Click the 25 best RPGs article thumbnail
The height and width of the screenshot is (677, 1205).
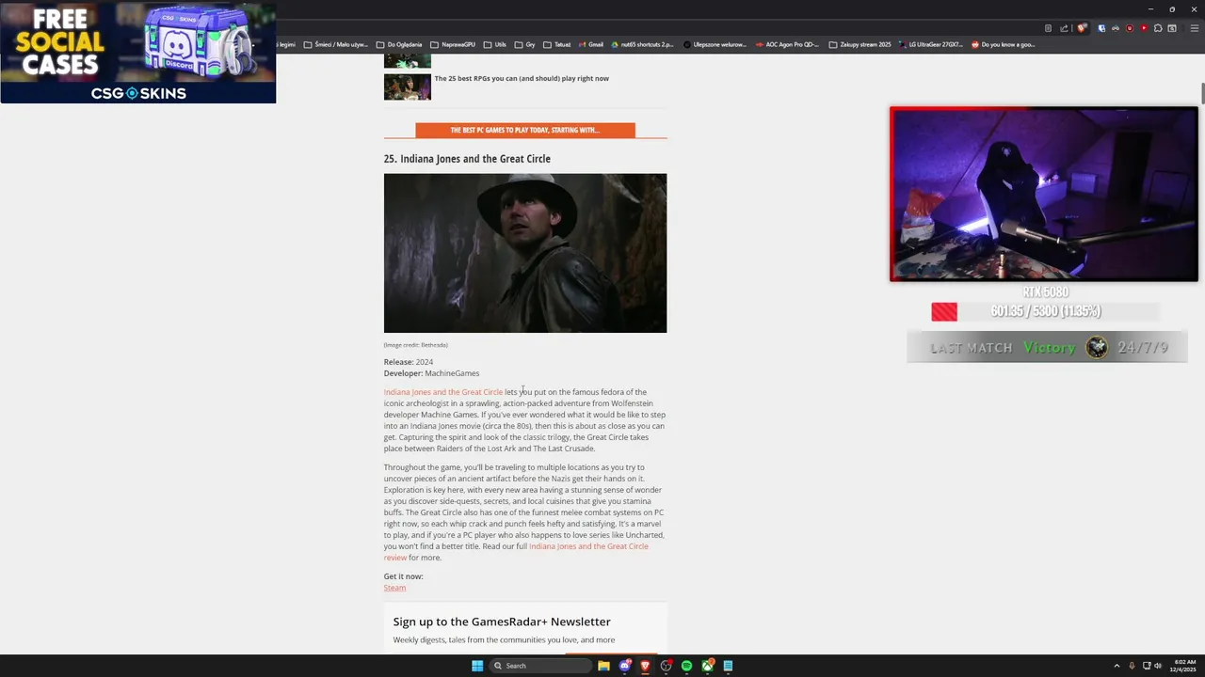coord(407,87)
